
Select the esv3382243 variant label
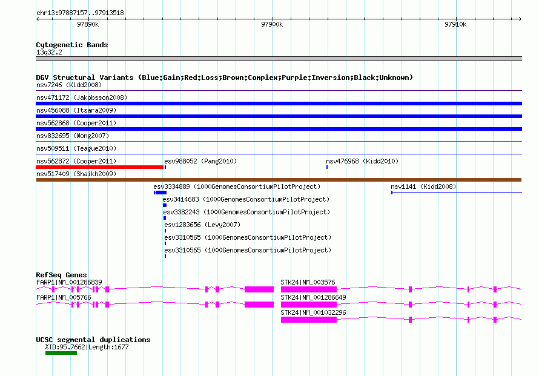[x=246, y=212]
